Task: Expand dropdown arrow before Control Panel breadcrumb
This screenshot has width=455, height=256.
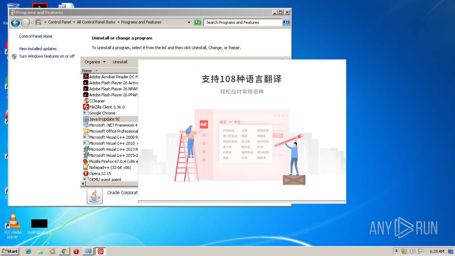Action: [45, 22]
